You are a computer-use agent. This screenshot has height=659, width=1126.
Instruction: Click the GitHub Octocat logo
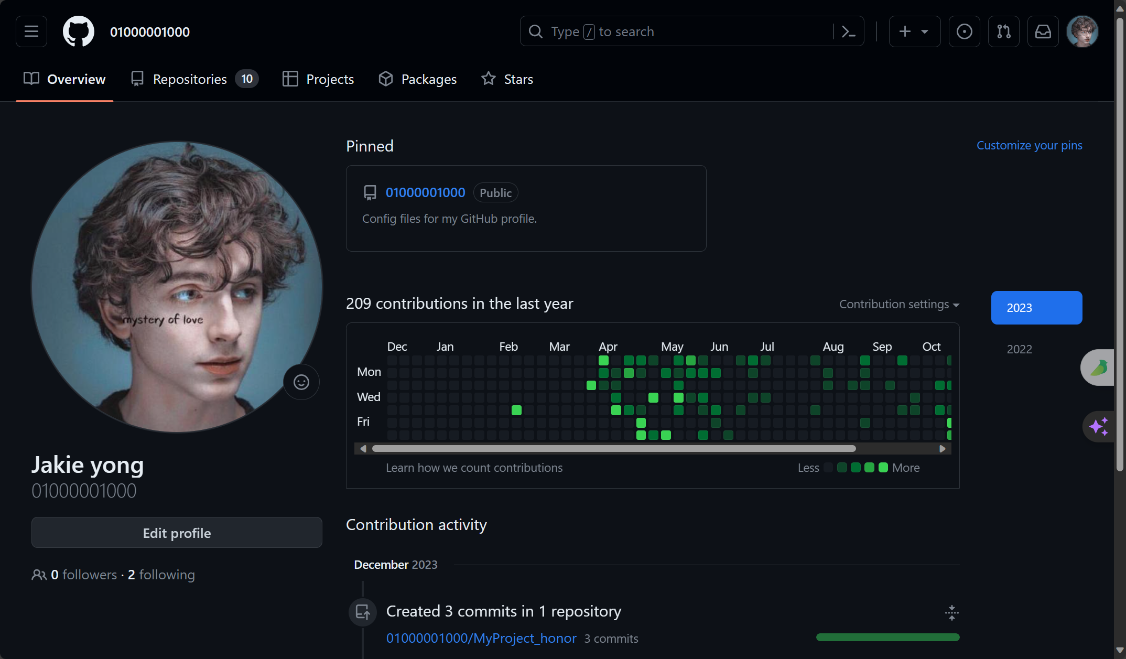(79, 31)
